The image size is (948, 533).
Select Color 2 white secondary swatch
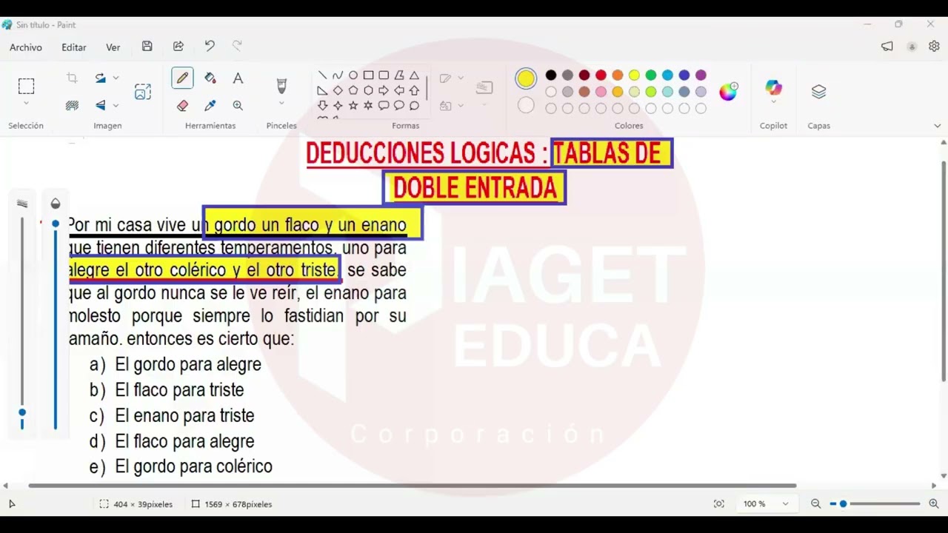(x=526, y=105)
